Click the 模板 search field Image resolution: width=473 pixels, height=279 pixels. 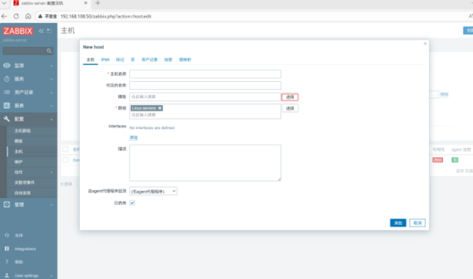coord(205,97)
